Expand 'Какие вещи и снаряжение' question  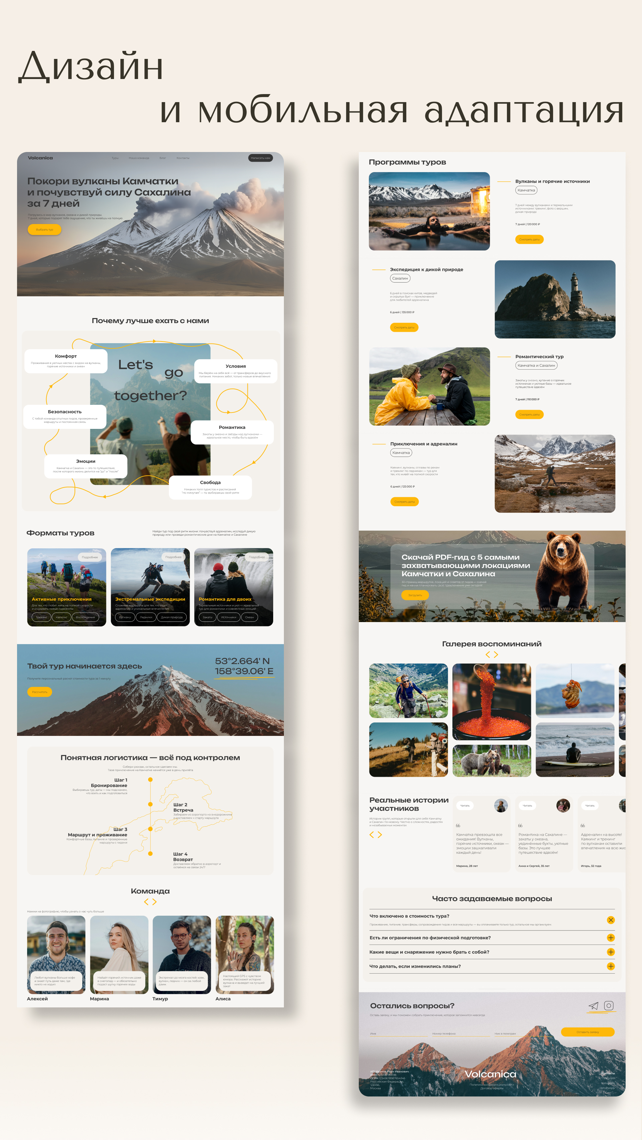[x=611, y=952]
